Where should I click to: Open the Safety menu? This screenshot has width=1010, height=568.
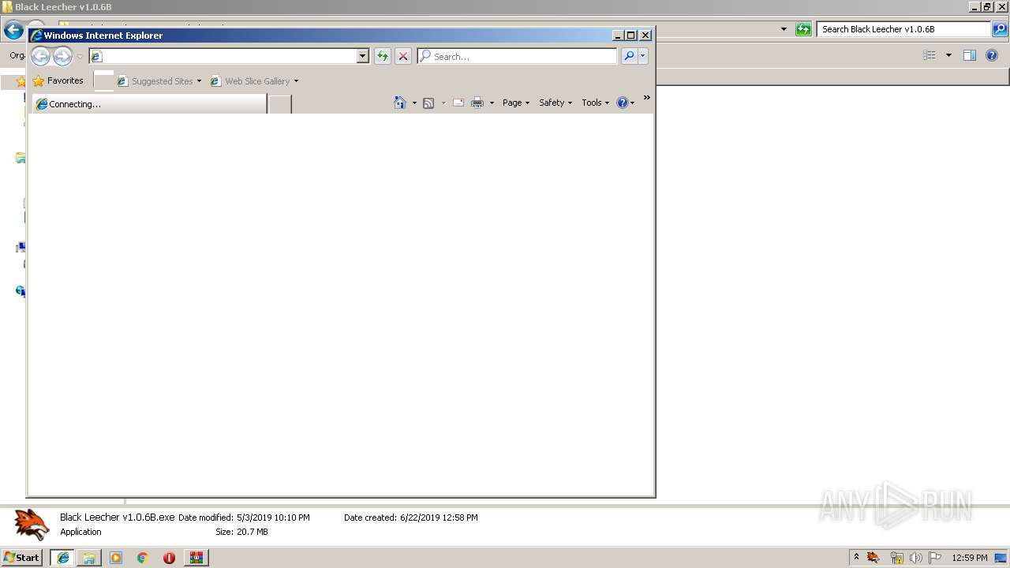click(555, 103)
